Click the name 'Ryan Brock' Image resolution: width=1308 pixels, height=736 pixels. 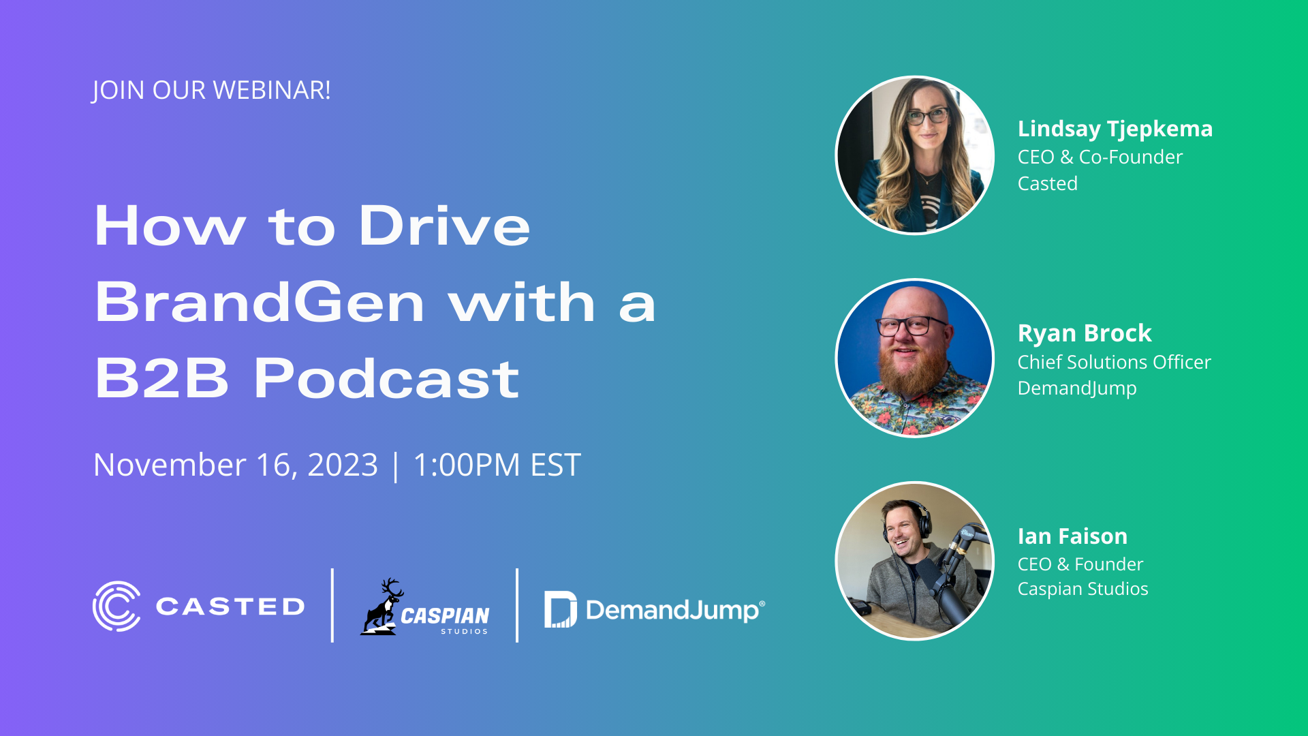coord(1085,333)
